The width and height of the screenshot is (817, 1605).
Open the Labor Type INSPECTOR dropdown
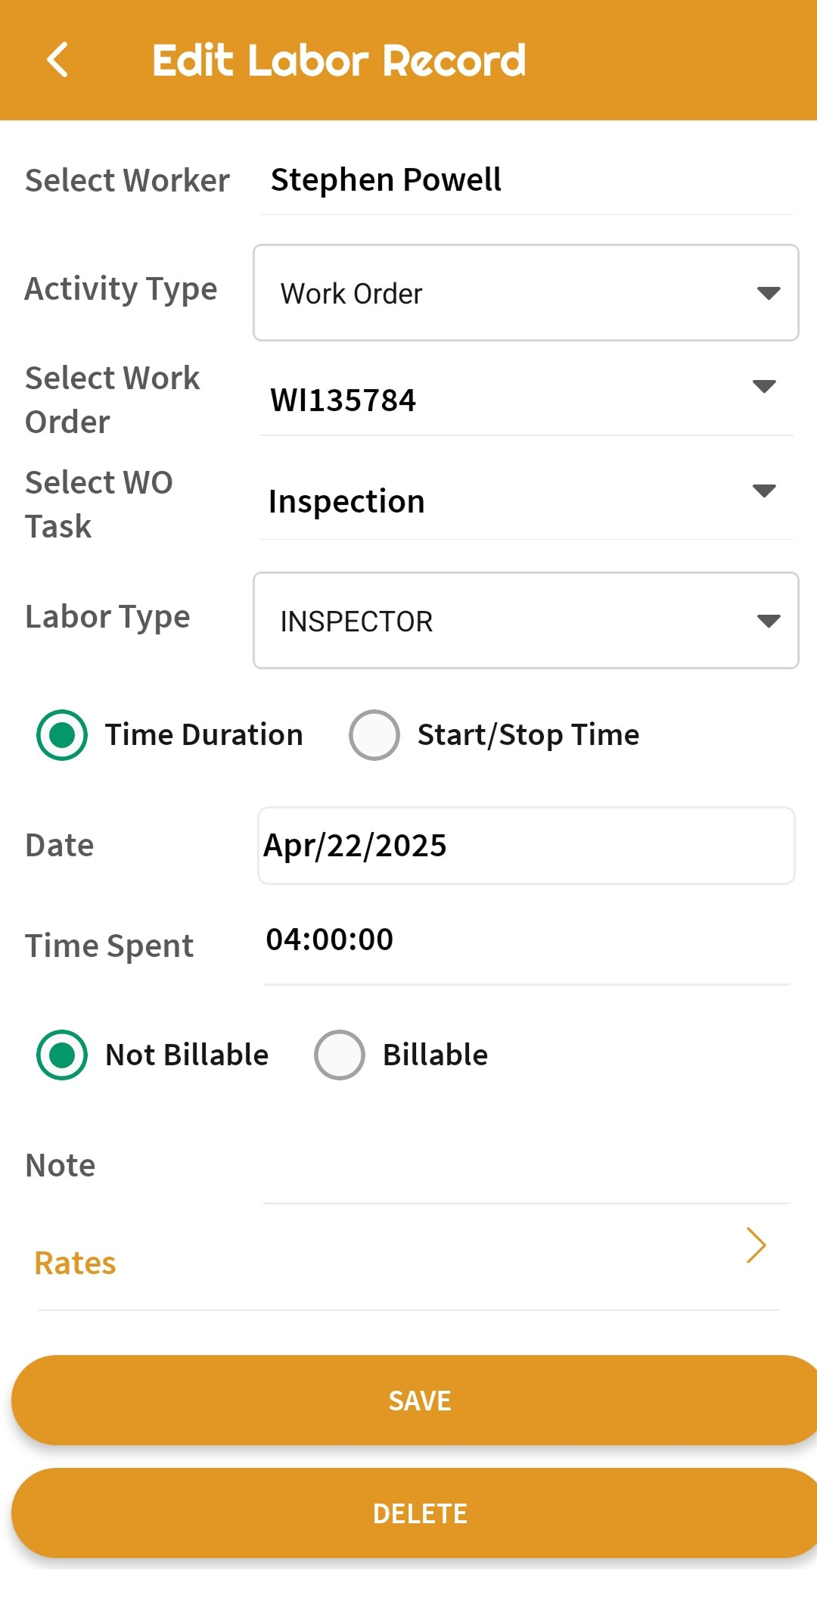pyautogui.click(x=526, y=621)
